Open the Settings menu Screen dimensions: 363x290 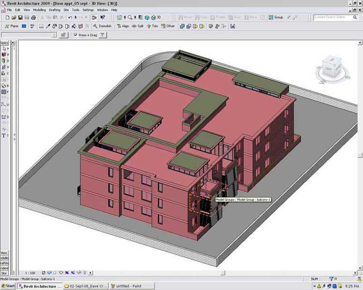(x=88, y=10)
